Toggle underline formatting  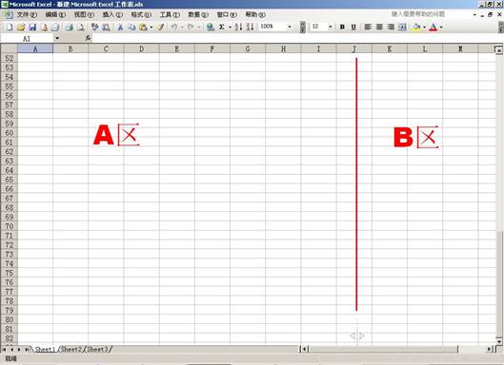pos(353,27)
